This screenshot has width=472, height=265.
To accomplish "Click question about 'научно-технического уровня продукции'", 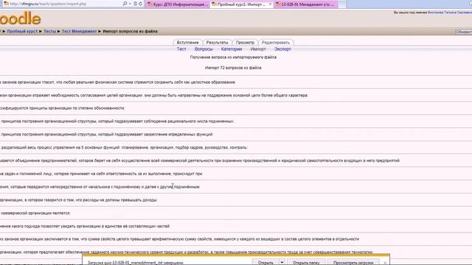I will click(x=187, y=252).
